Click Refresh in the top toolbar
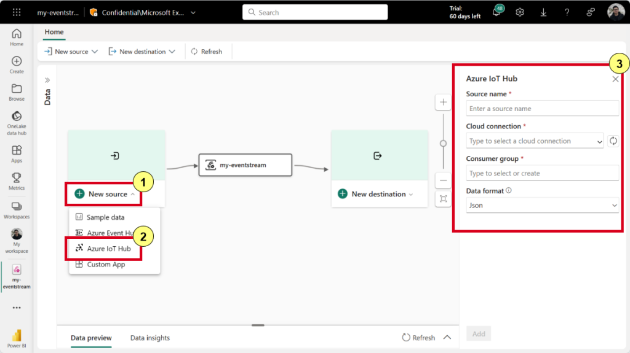The image size is (630, 353). [x=207, y=52]
